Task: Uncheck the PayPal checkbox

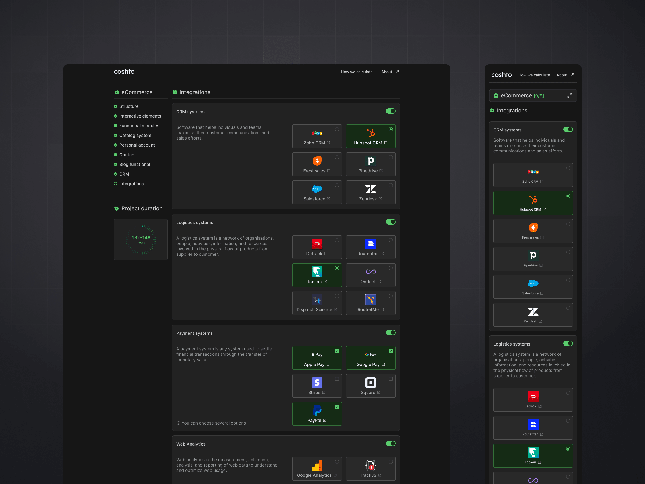Action: (337, 407)
